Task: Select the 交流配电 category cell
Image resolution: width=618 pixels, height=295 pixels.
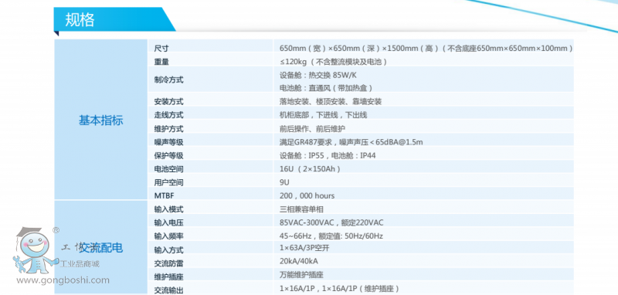Action: click(x=101, y=248)
